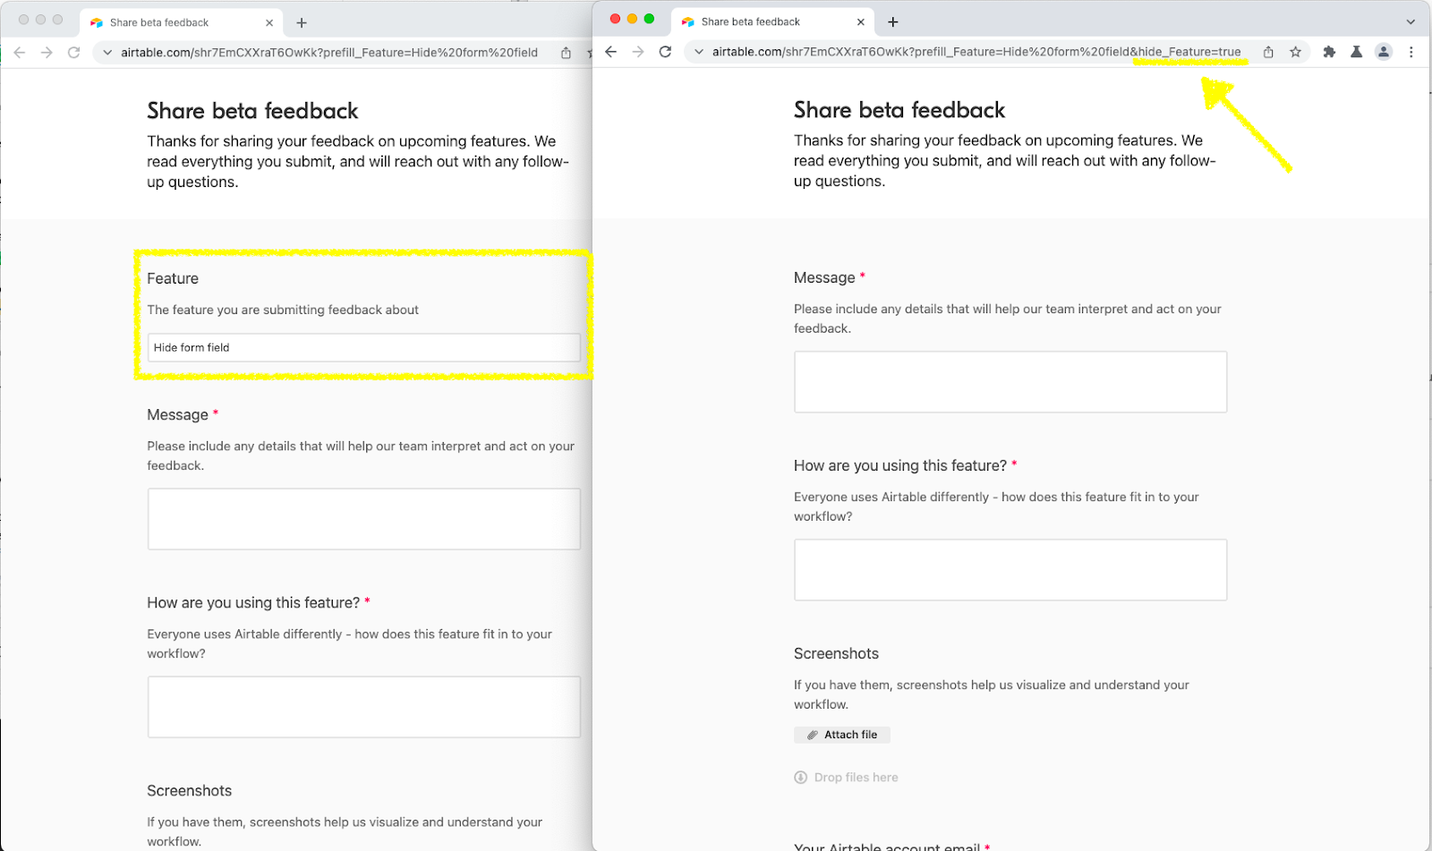Click 'Screenshots' label in left window
This screenshot has height=851, width=1432.
189,790
